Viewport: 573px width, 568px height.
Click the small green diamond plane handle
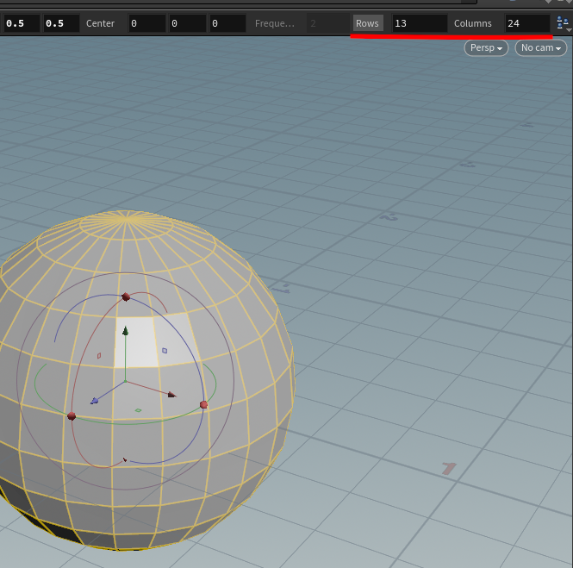pyautogui.click(x=138, y=410)
